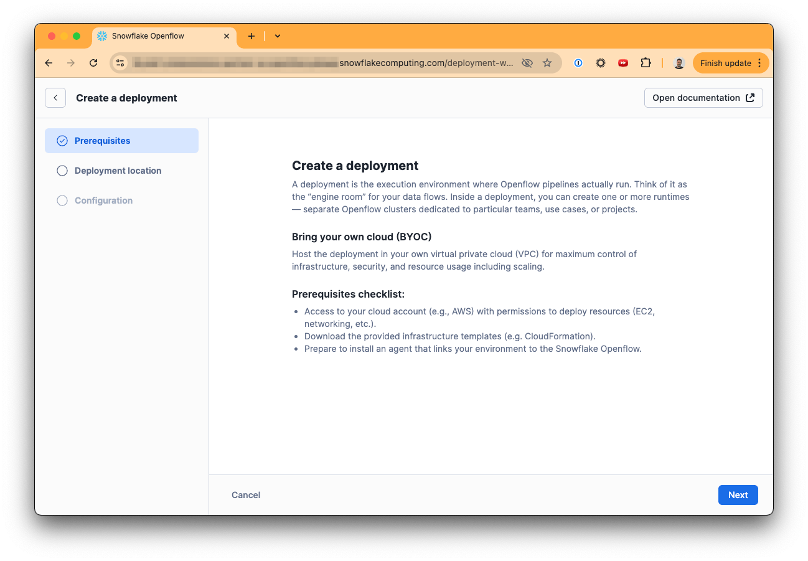The width and height of the screenshot is (808, 561).
Task: Open site information icon in address bar
Action: [121, 63]
